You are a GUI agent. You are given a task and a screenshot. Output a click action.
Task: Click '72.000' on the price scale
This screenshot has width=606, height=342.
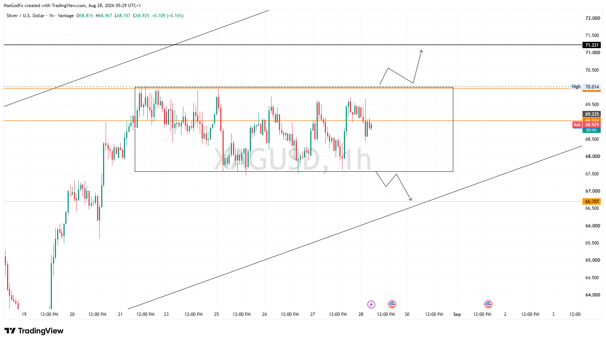pos(593,18)
